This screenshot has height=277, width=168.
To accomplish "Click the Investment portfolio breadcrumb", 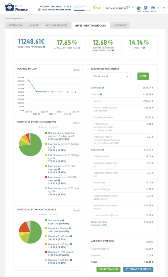I will (x=14, y=19).
